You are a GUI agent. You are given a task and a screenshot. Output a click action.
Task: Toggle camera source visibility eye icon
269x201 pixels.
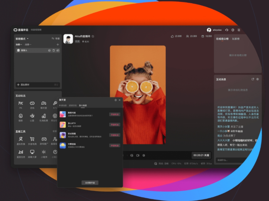point(58,50)
